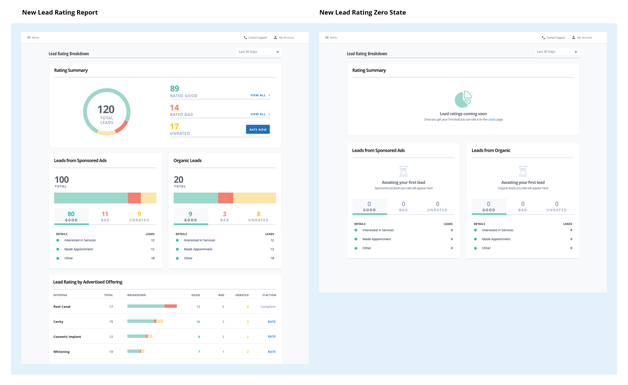This screenshot has width=628, height=385.
Task: Click RATE in the Cosmetic Implant row
Action: pos(272,336)
